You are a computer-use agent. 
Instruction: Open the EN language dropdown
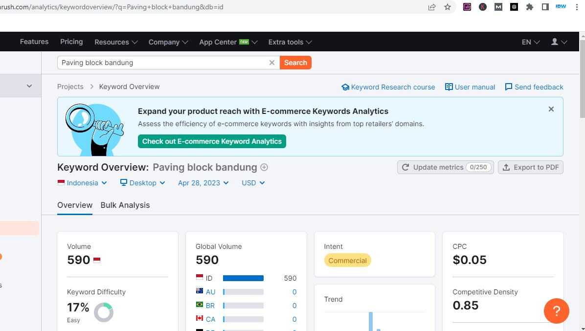click(531, 42)
